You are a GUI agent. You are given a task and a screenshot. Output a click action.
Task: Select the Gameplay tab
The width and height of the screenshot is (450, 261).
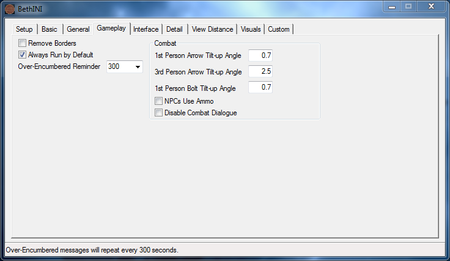111,28
